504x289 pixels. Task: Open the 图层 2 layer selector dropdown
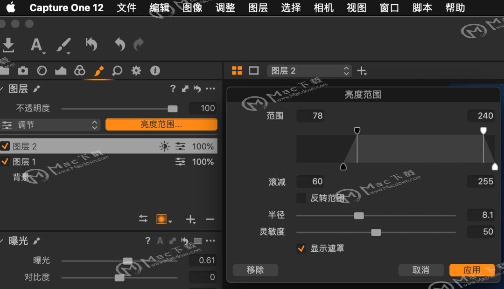click(309, 71)
